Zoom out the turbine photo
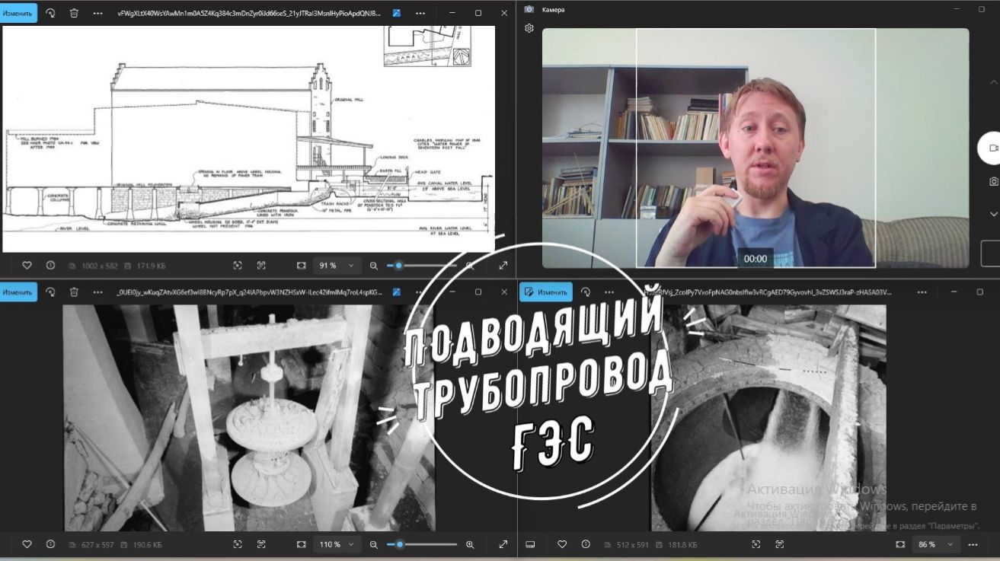This screenshot has height=561, width=1000. point(374,544)
